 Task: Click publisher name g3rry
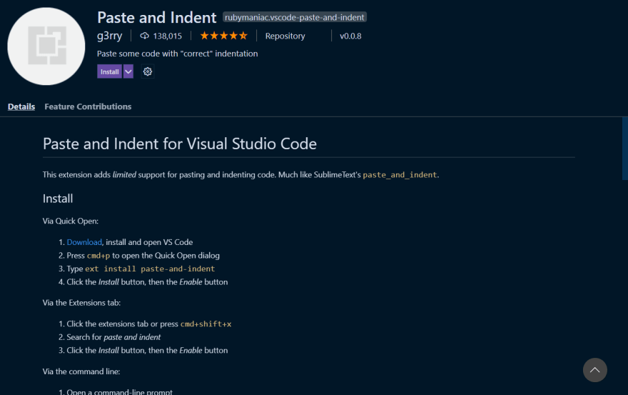(109, 36)
